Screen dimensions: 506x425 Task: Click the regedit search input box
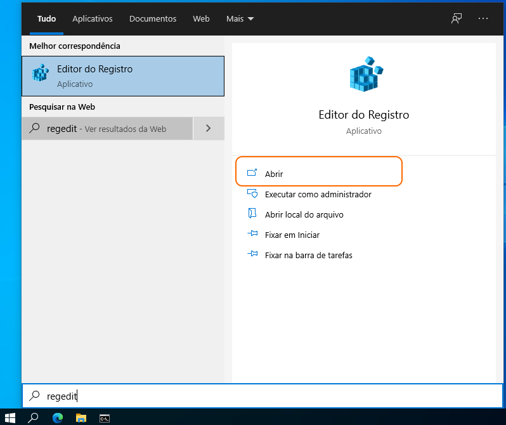tap(263, 396)
